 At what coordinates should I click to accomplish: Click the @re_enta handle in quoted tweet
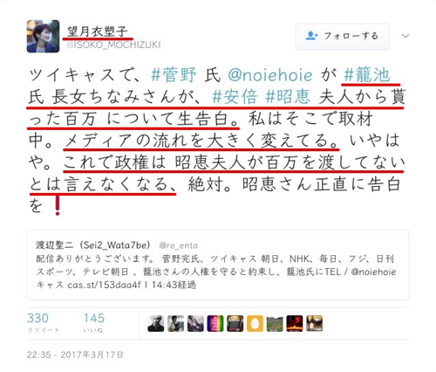point(178,245)
